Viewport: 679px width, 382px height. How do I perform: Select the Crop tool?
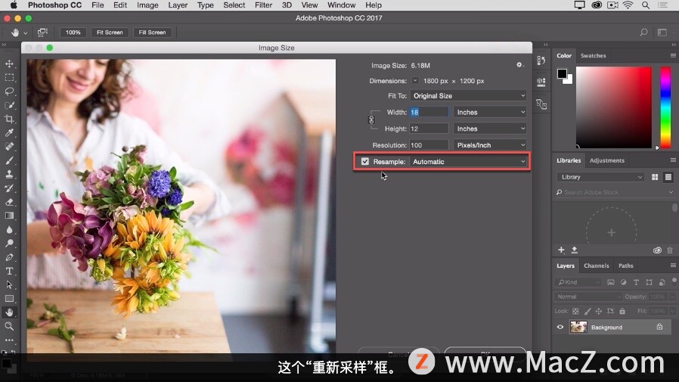point(9,119)
